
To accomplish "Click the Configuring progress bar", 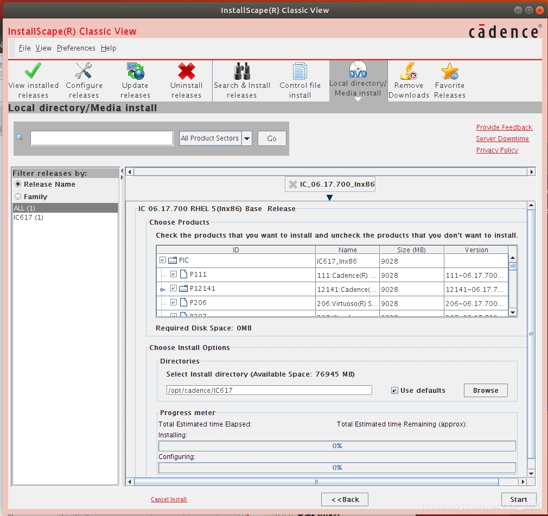I will pyautogui.click(x=337, y=468).
